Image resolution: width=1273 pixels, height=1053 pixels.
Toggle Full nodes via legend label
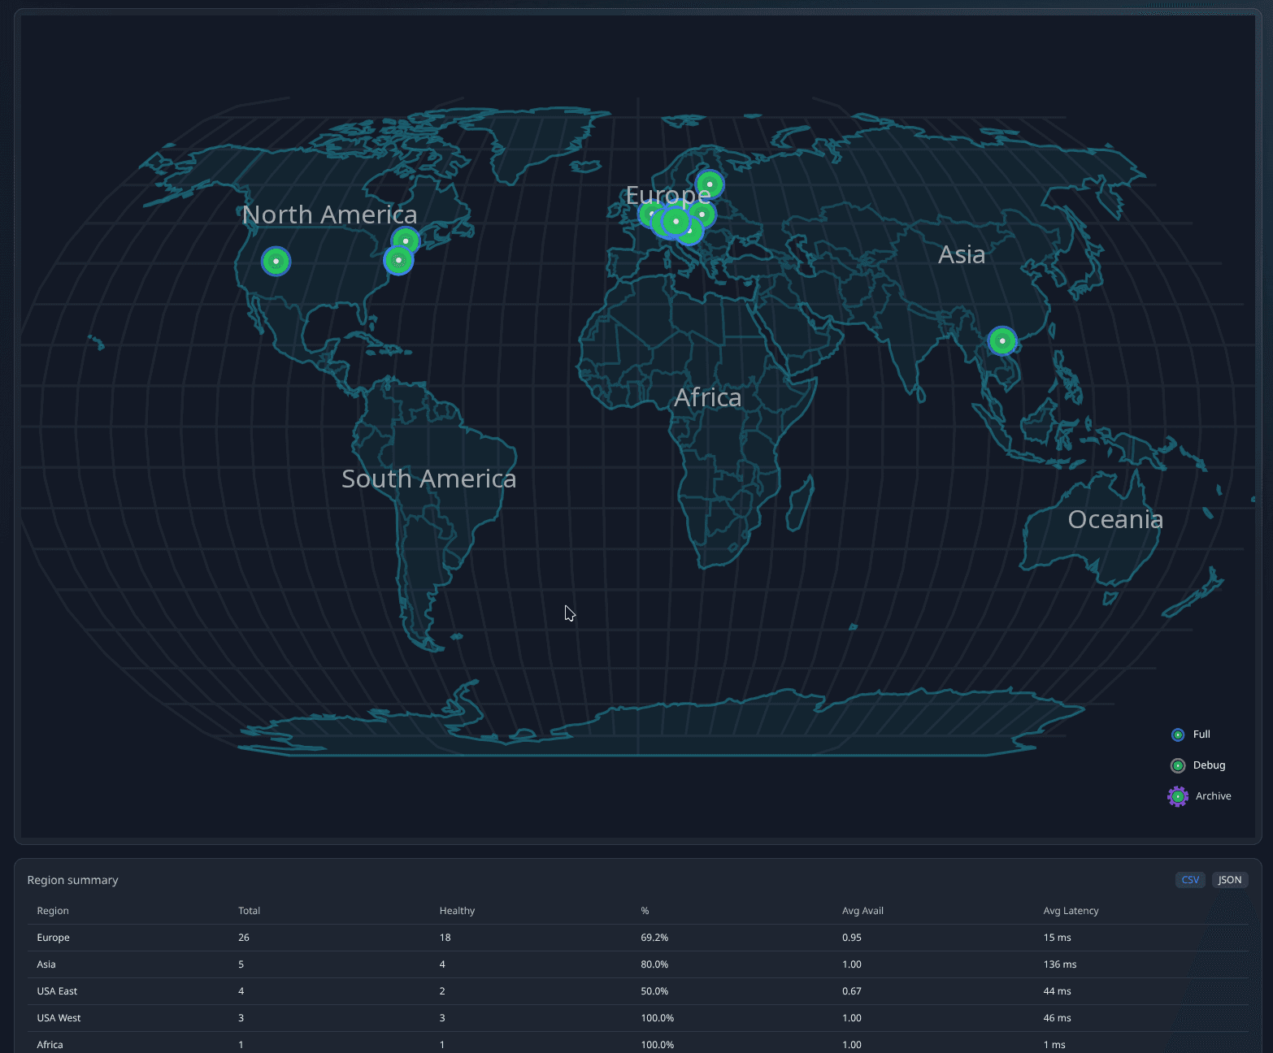(1201, 734)
